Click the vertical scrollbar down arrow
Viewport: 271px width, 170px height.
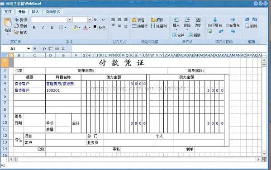[x=264, y=154]
